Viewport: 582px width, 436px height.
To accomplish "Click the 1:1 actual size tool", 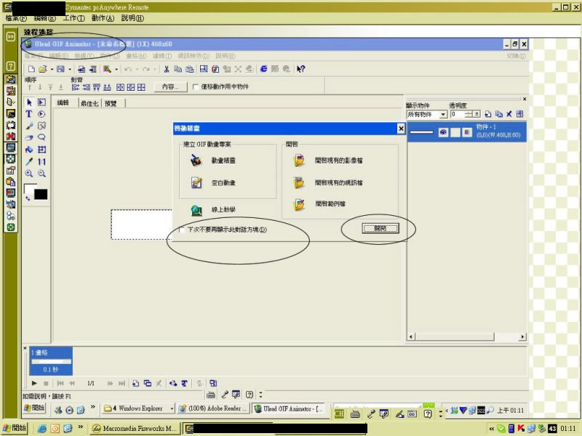I will 41,161.
